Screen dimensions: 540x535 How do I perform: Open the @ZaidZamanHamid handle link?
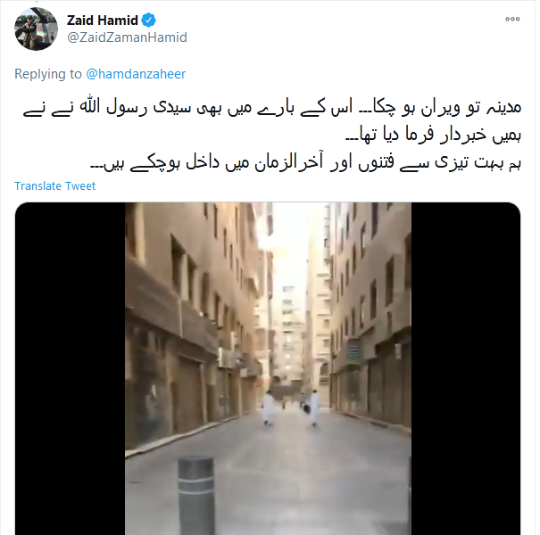coord(127,37)
